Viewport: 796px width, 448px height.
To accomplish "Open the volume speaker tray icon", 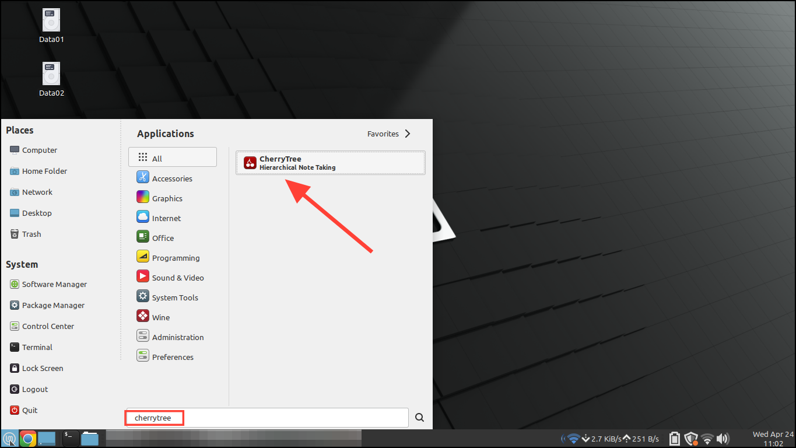I will [723, 439].
